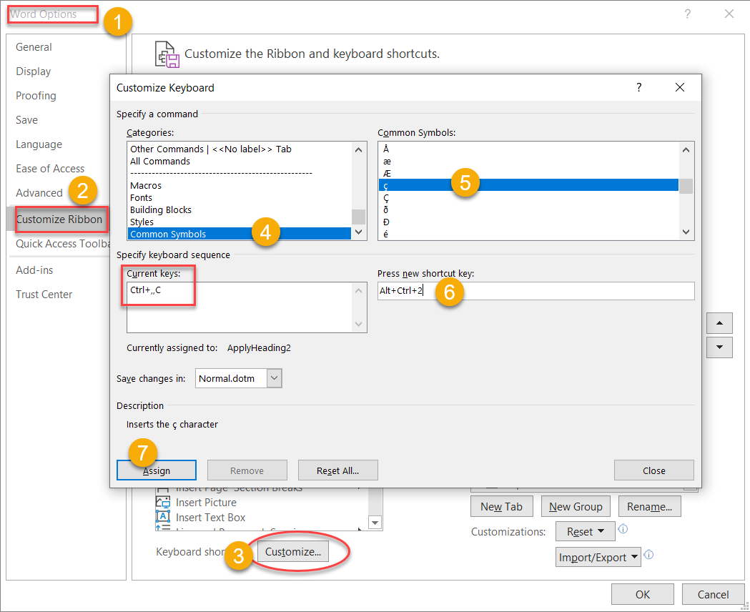The image size is (750, 612).
Task: Open the Save options tab
Action: coord(26,120)
